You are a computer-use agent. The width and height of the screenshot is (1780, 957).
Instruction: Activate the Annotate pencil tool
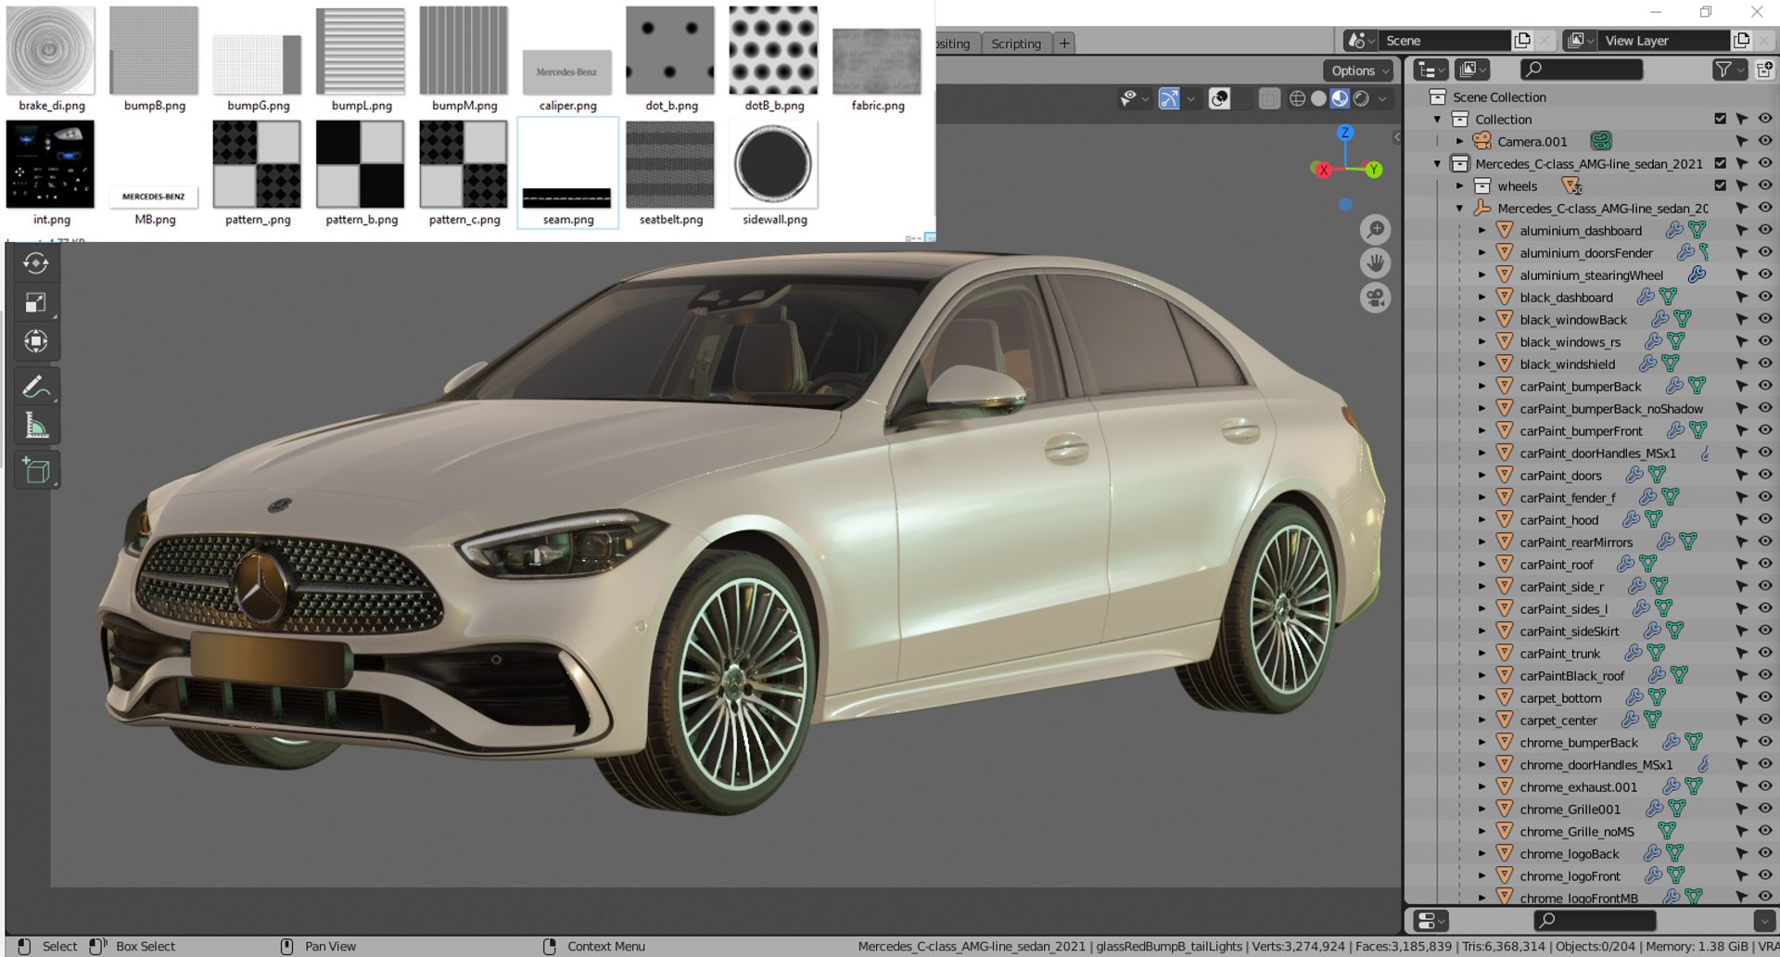point(36,387)
